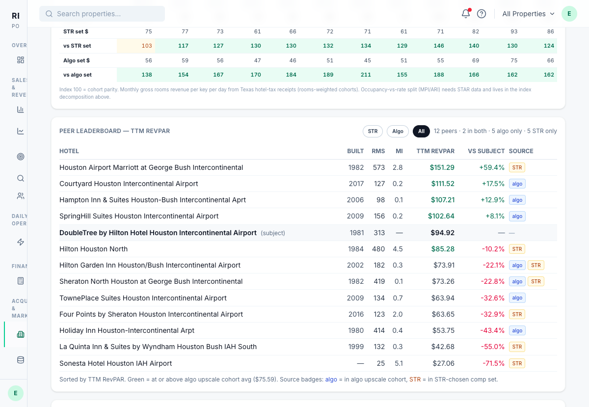Image resolution: width=589 pixels, height=407 pixels.
Task: Click the magnifier icon in search box
Action: [x=49, y=14]
